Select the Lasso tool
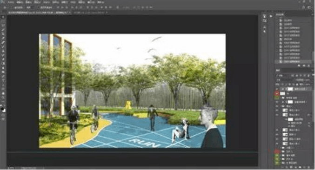 pos(3,26)
